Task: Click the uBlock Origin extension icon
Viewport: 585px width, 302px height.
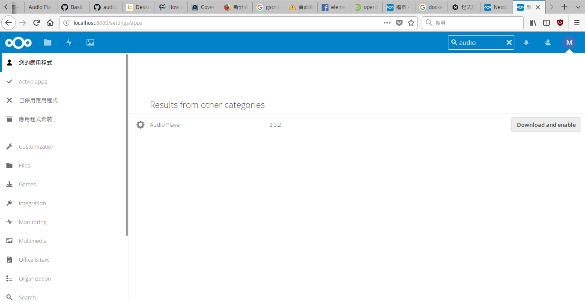Action: coord(560,23)
